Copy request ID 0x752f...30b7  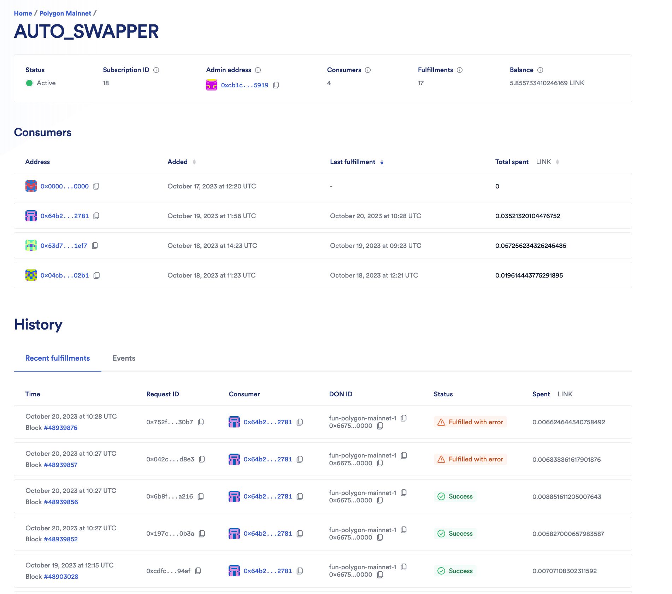click(x=201, y=422)
